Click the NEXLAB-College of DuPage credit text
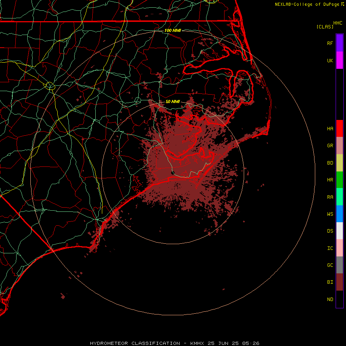The image size is (346, 346). [307, 4]
